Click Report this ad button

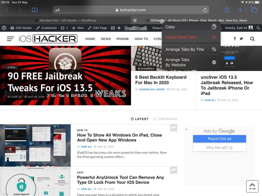click(x=219, y=139)
